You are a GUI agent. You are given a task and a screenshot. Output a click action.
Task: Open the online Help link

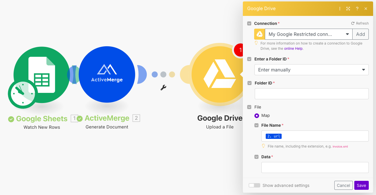293,48
